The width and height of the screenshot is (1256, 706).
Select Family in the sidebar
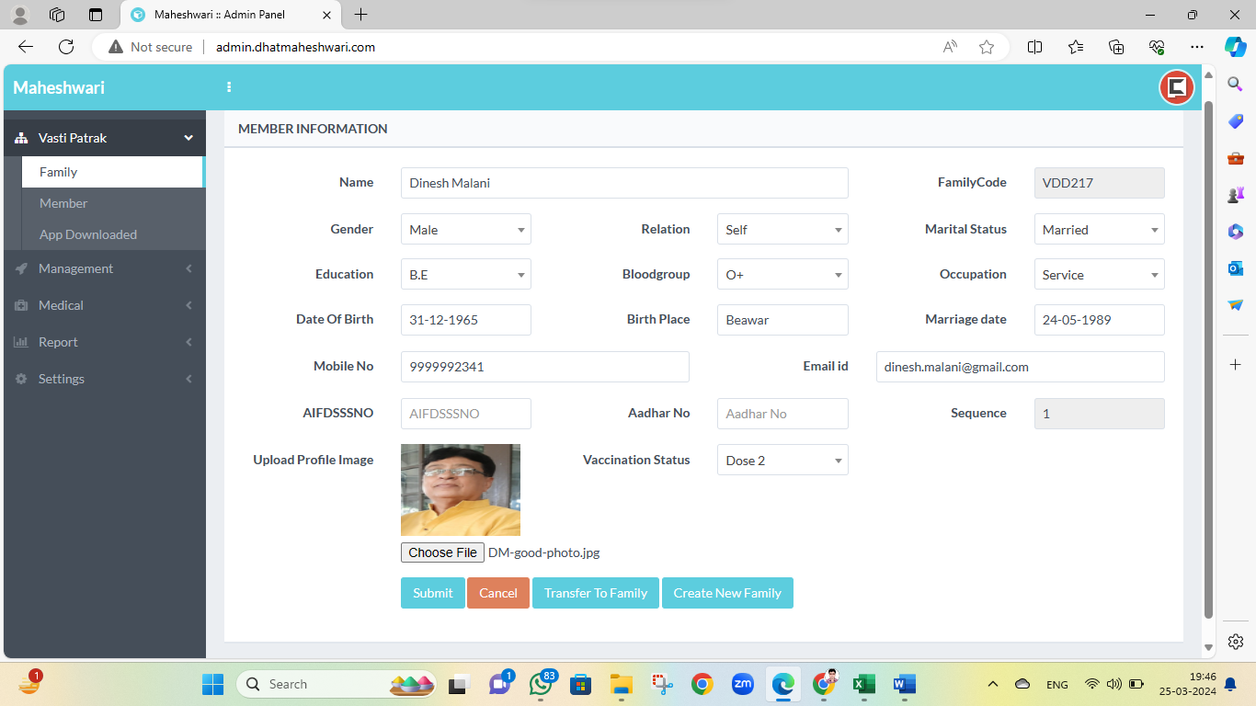point(112,172)
